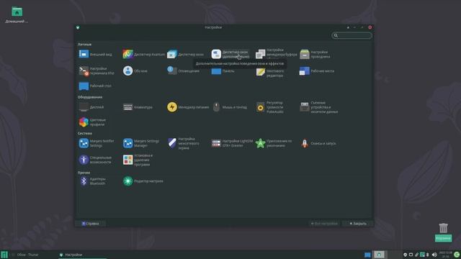Viewport: 461px width, 259px height.
Task: Open Внешний вид appearance settings
Action: click(x=96, y=55)
